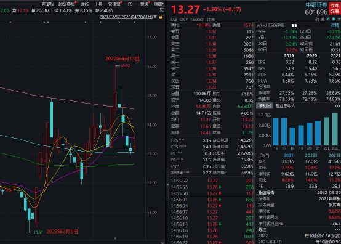The image size is (341, 244).
Task: Click the 融 margin trading indicator
Action: coord(317,19)
